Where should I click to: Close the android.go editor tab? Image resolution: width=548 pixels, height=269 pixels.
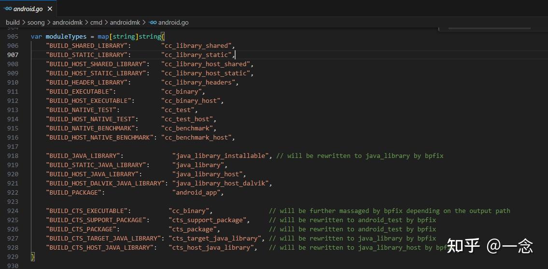pos(50,9)
